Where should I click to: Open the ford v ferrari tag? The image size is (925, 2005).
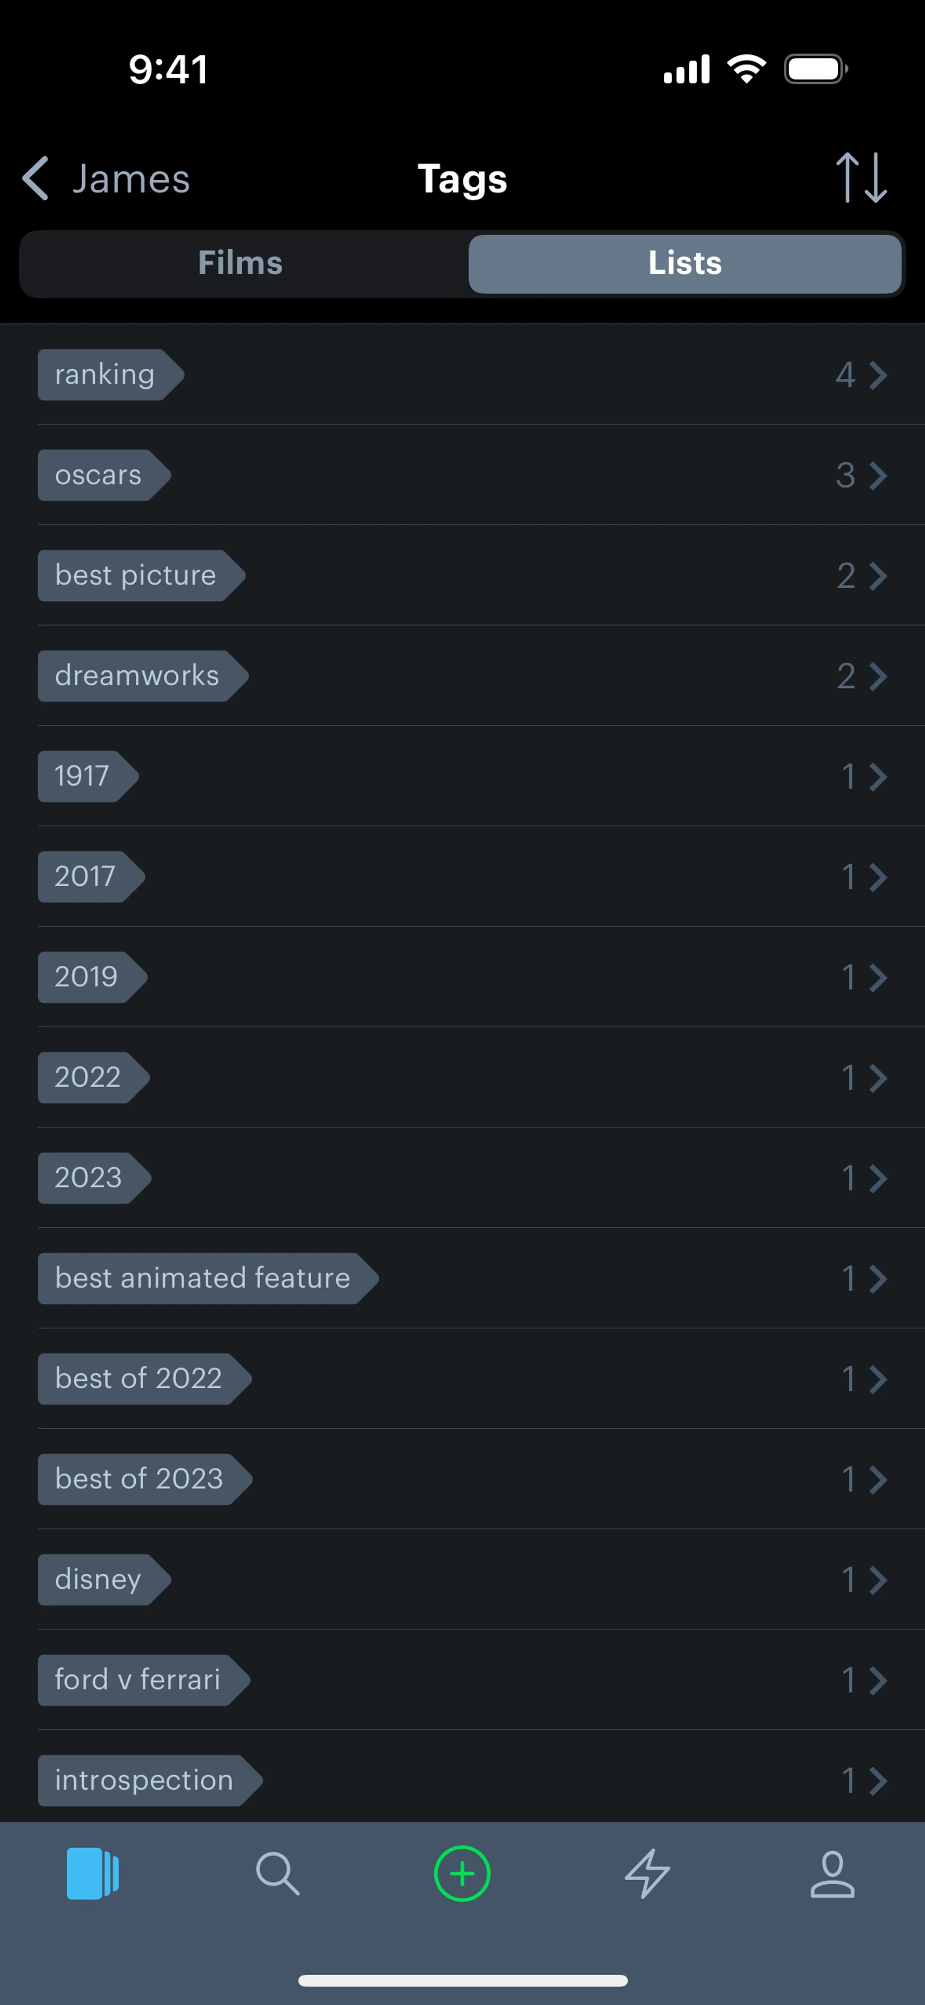(138, 1680)
